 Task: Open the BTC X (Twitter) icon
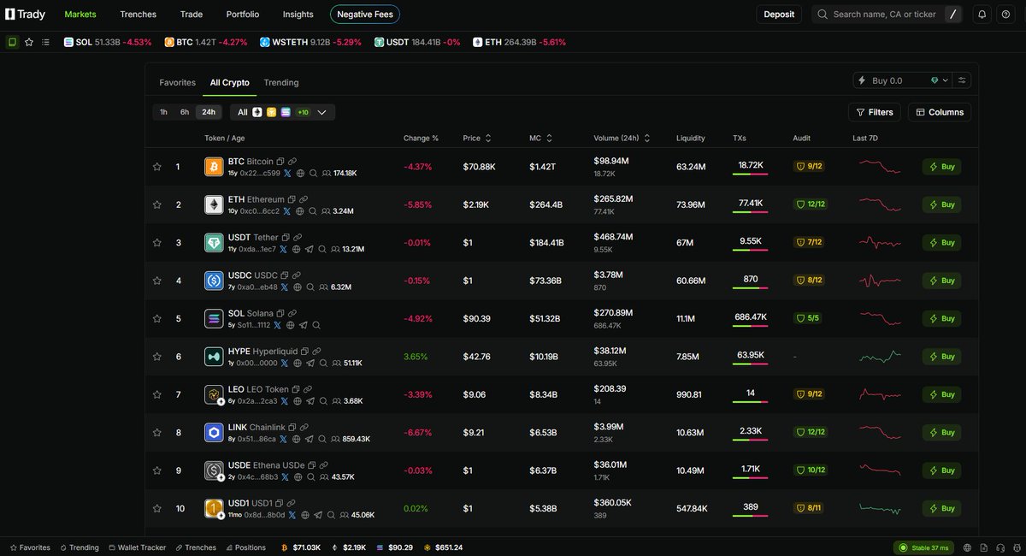pyautogui.click(x=287, y=173)
